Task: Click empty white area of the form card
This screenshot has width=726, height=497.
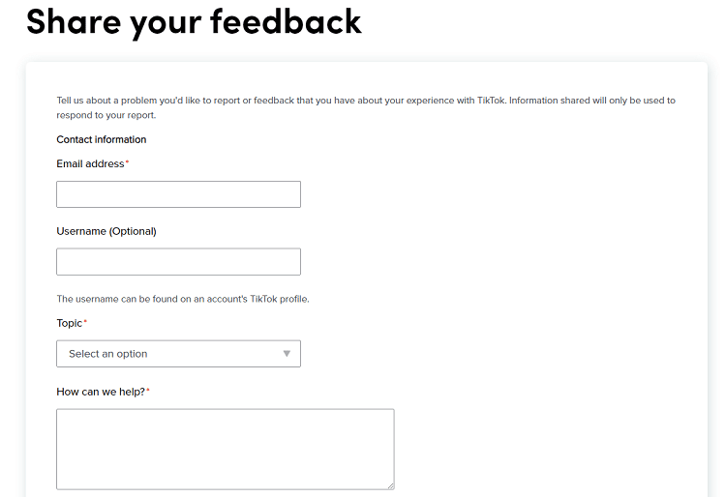Action: click(542, 290)
